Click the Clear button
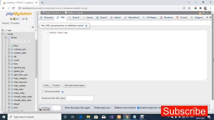Screen dimensions: 214x120 (x=46, y=85)
